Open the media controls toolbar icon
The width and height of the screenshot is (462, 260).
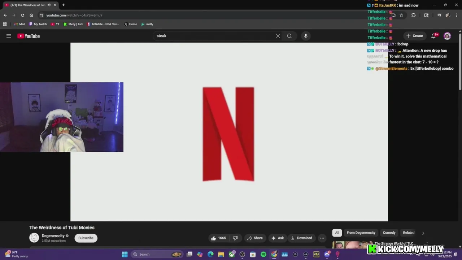click(x=439, y=15)
